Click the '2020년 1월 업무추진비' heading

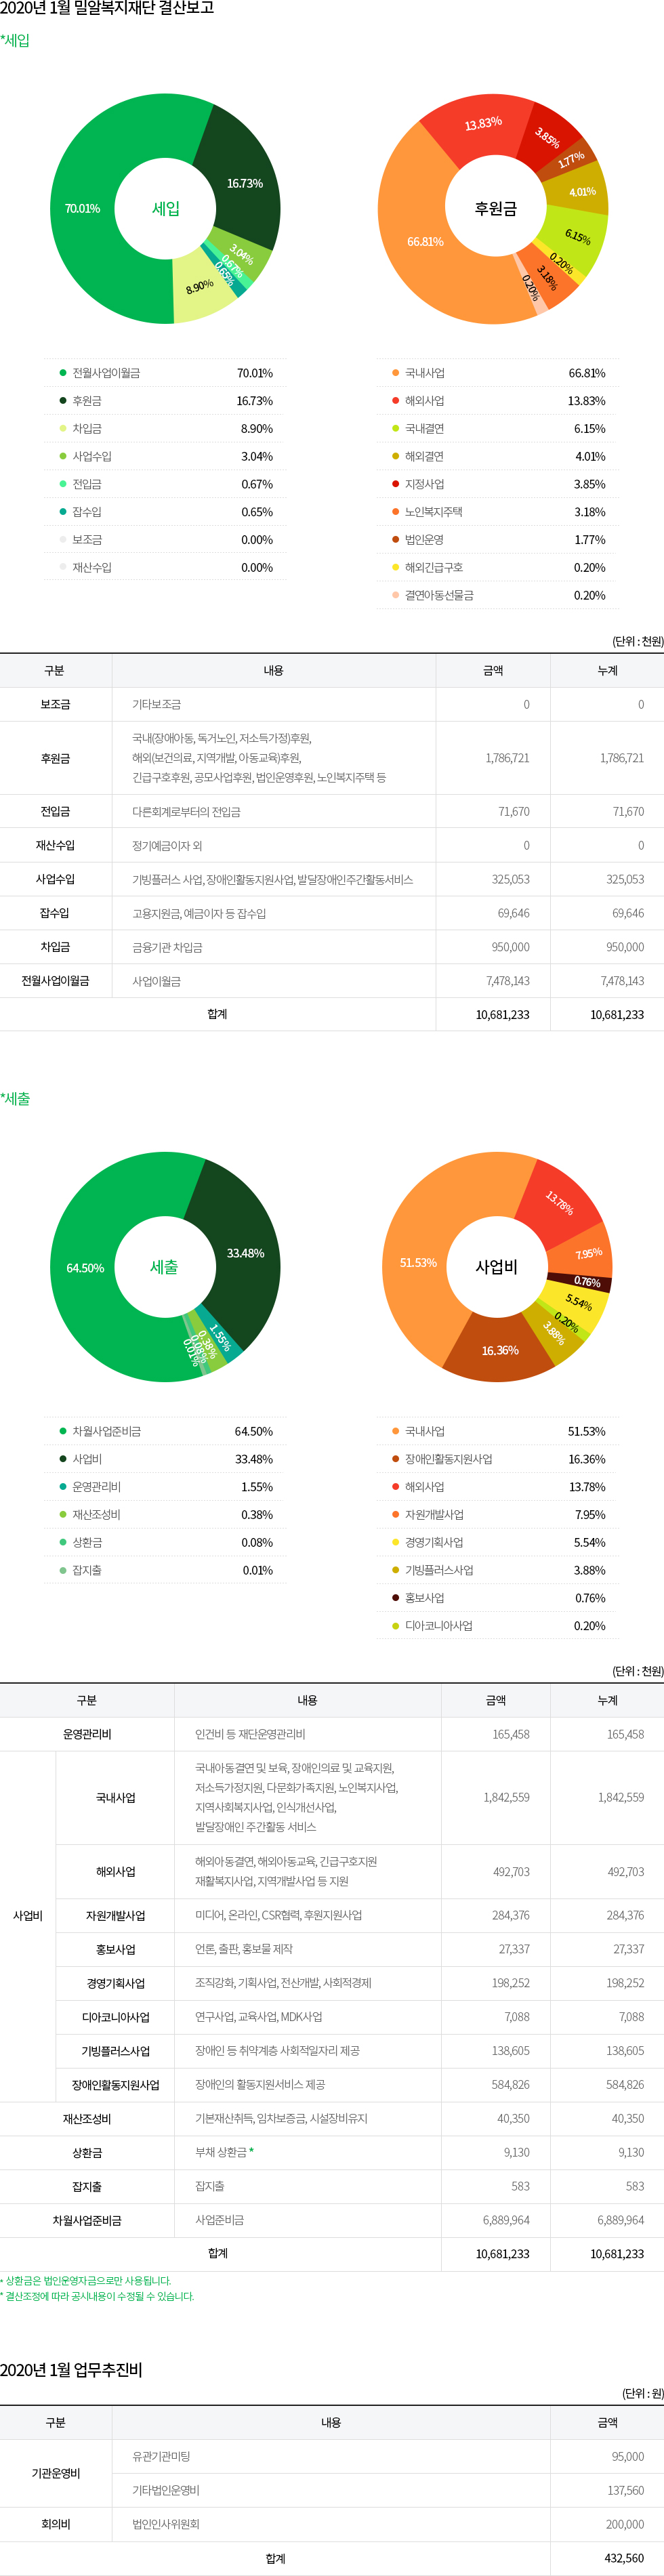(71, 2369)
